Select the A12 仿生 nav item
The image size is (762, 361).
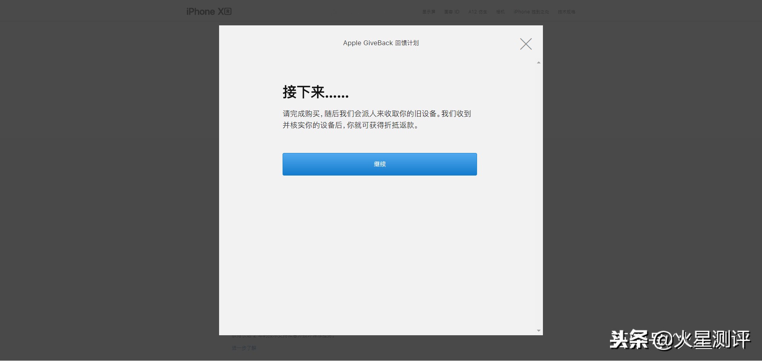(478, 11)
